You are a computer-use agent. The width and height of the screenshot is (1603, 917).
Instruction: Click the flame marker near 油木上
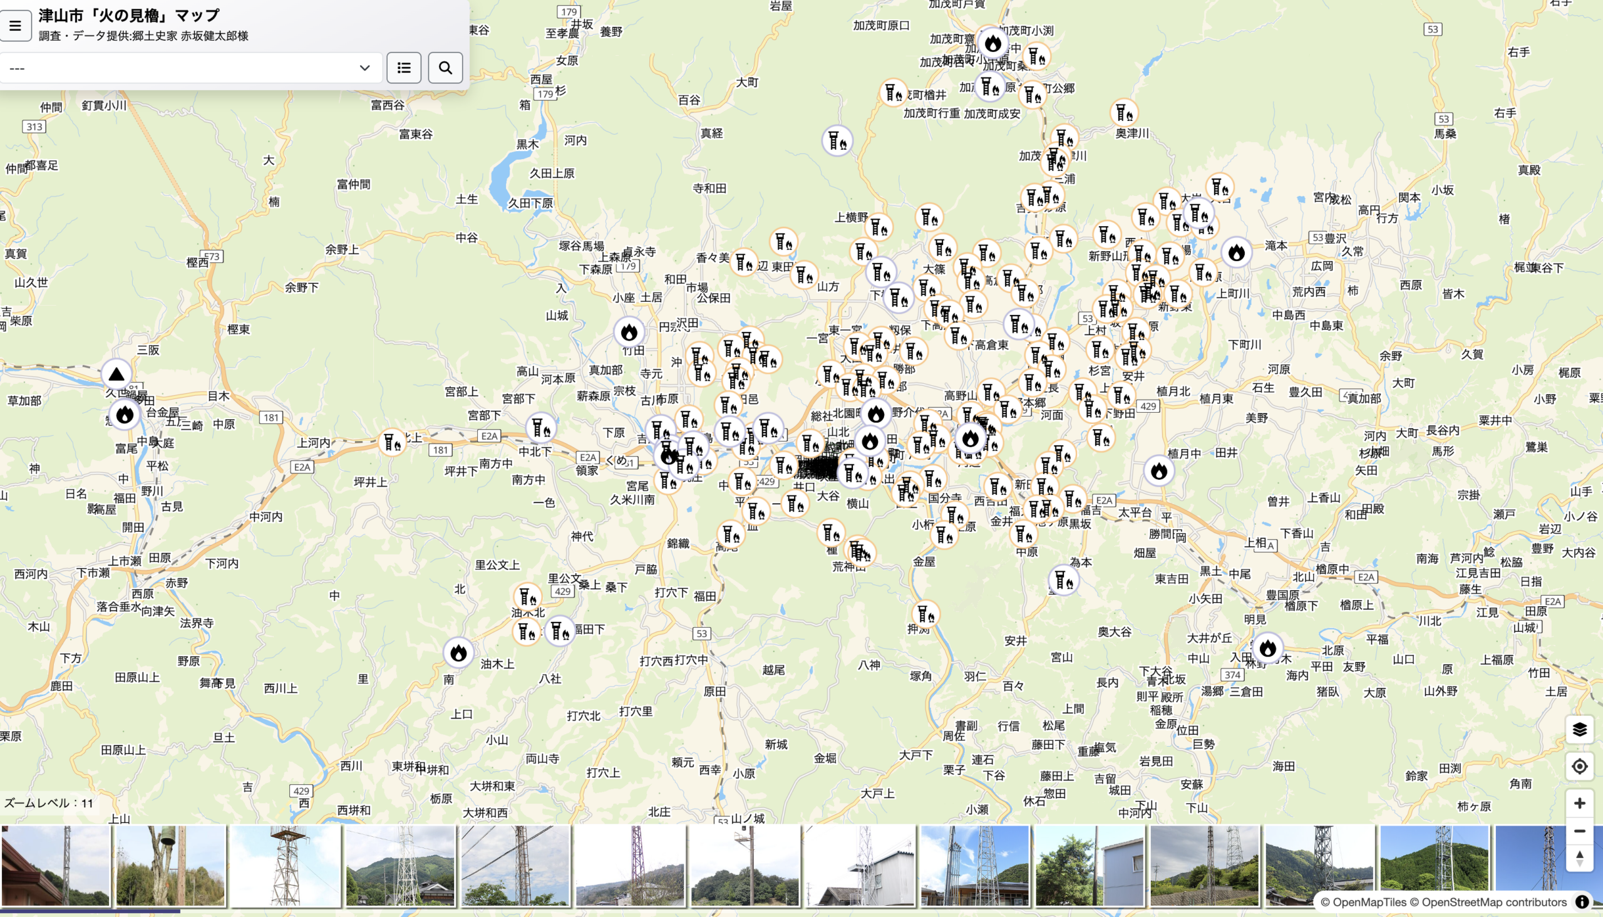458,653
